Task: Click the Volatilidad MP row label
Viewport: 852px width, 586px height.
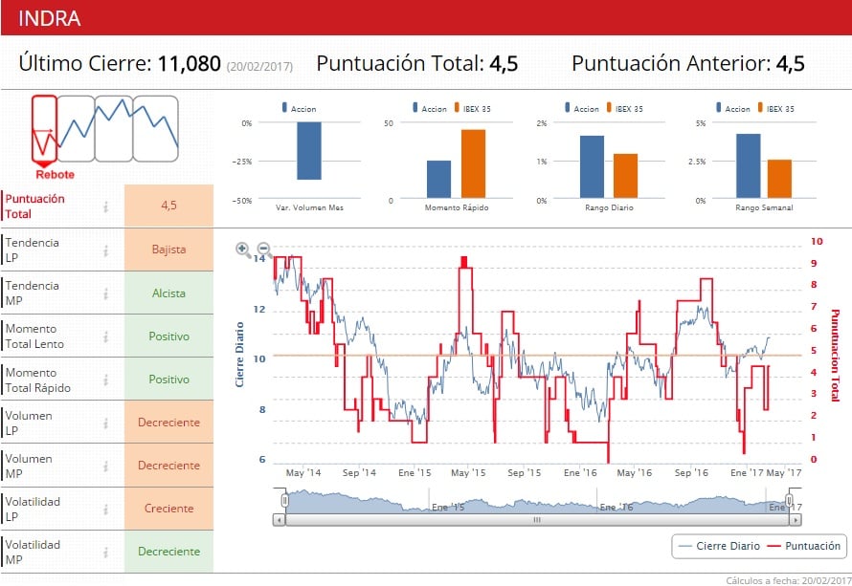Action: click(33, 552)
